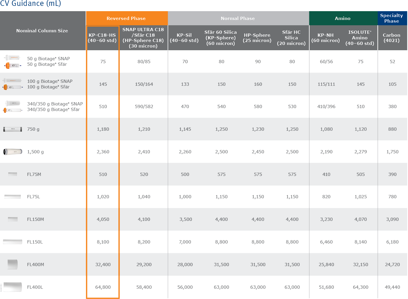Click the 6,460 value under KP-NH

pyautogui.click(x=326, y=242)
